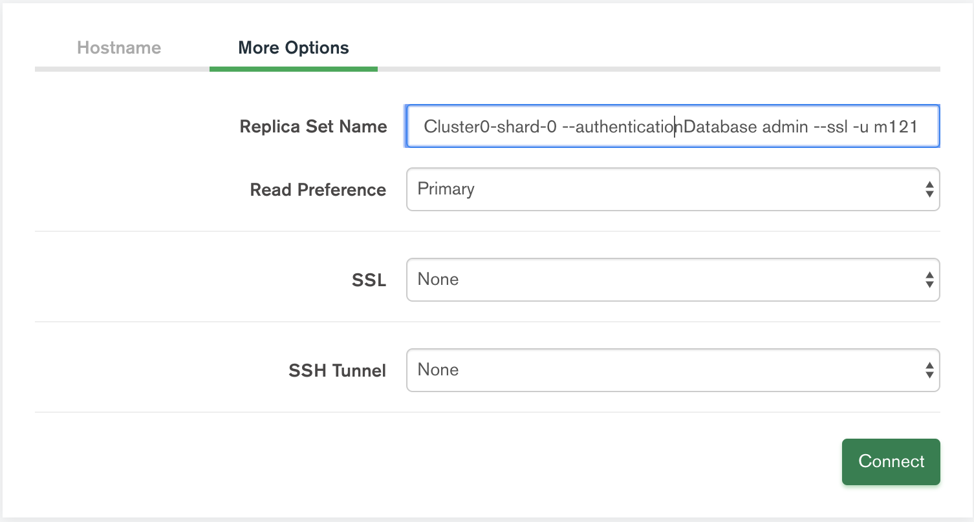The width and height of the screenshot is (974, 522).
Task: Open the Read Preference dropdown
Action: click(x=673, y=189)
